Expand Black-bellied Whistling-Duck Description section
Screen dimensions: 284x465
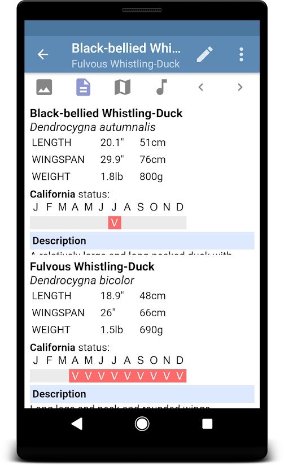point(142,240)
